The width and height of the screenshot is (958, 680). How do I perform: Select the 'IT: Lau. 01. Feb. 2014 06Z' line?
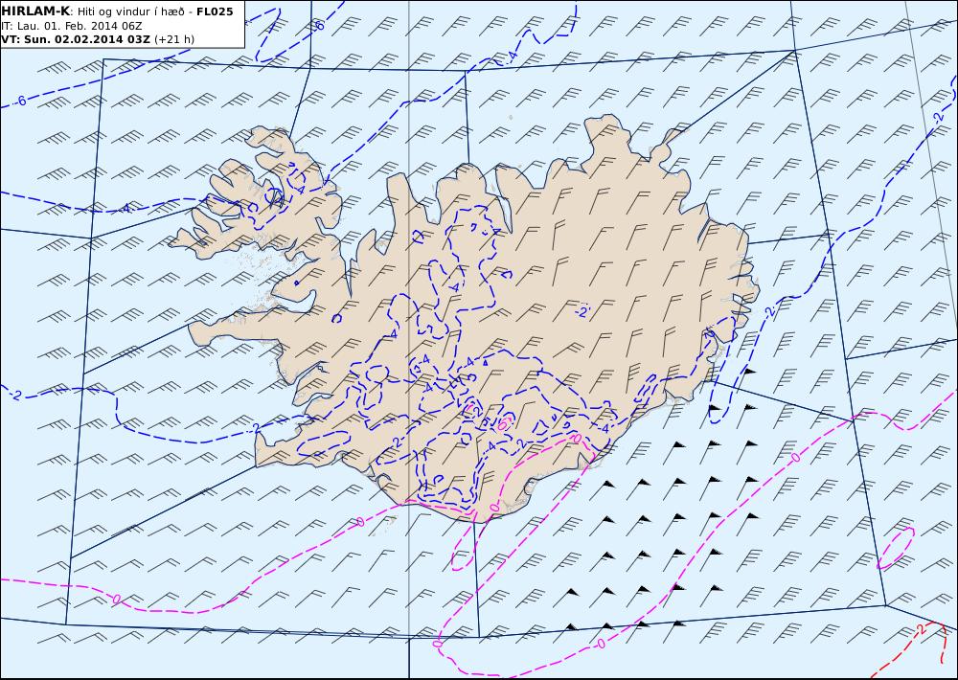pos(72,26)
